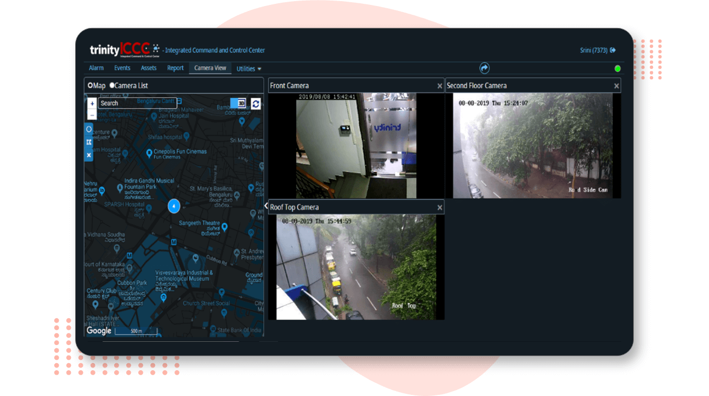Open the Roof Top Camera video feed

point(356,267)
